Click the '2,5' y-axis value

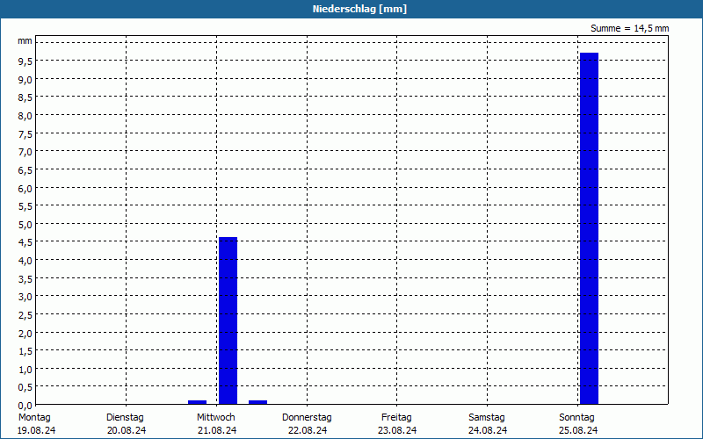tap(25, 315)
